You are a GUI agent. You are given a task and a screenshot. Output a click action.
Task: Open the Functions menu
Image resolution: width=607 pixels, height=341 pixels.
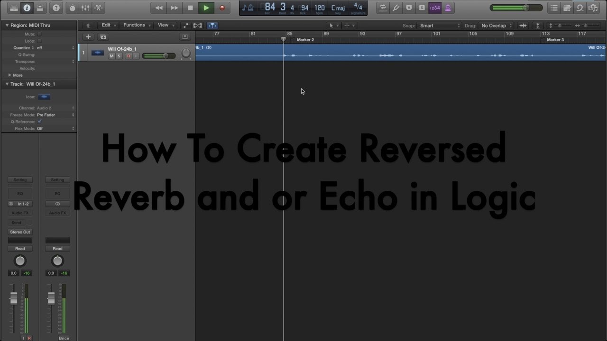point(137,25)
